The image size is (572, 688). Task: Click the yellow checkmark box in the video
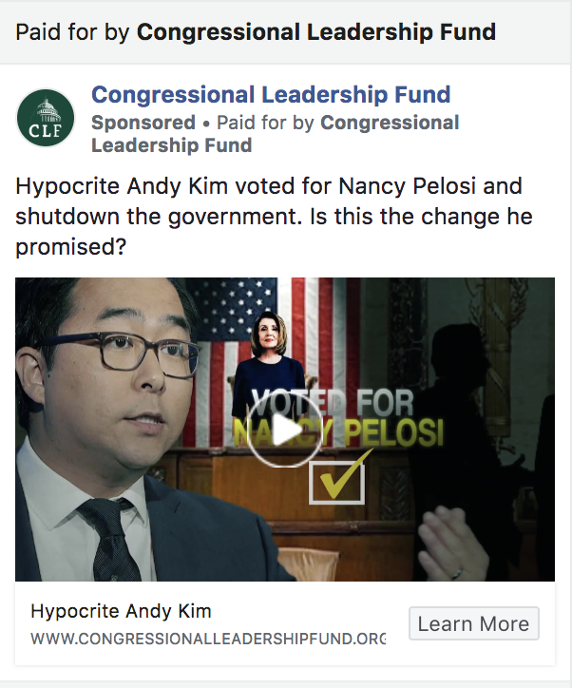coord(337,482)
